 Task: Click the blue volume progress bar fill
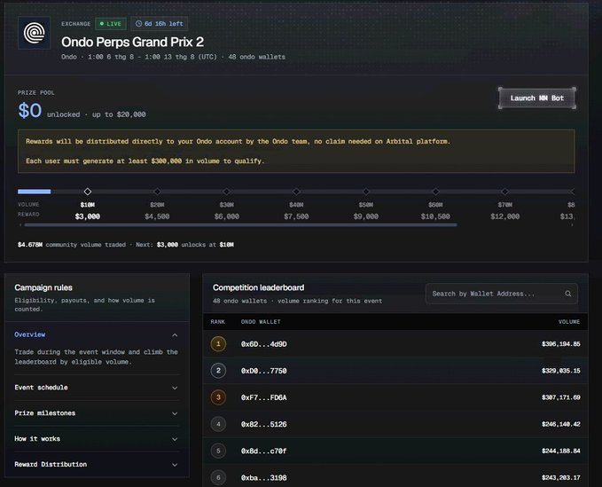(x=35, y=192)
